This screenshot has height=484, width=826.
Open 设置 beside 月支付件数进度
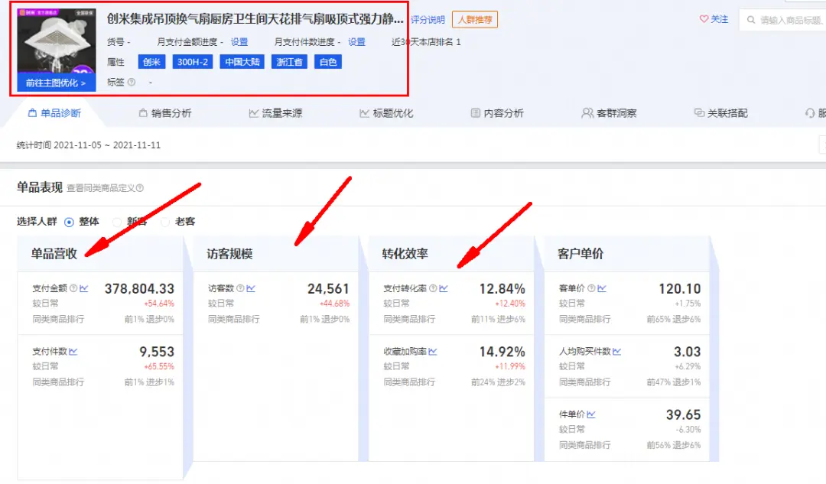coord(357,42)
